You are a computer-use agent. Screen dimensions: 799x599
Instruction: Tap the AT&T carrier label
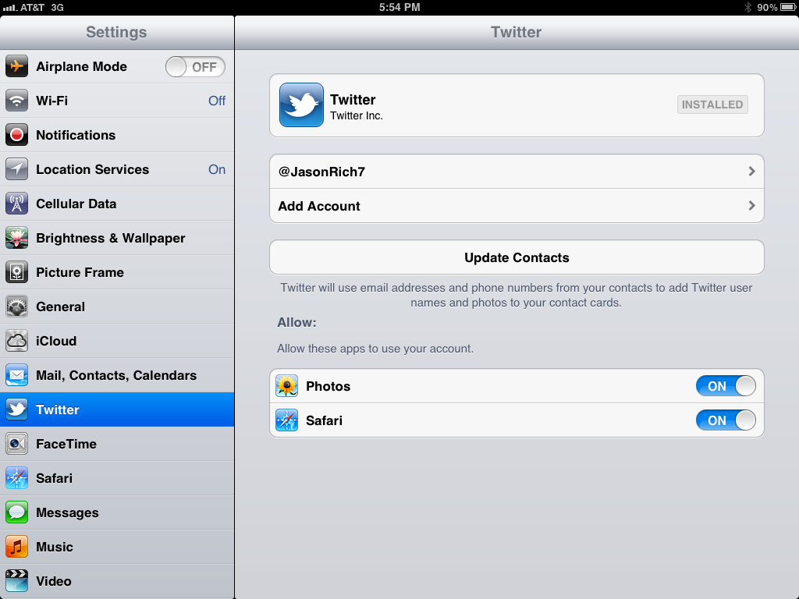click(x=32, y=7)
